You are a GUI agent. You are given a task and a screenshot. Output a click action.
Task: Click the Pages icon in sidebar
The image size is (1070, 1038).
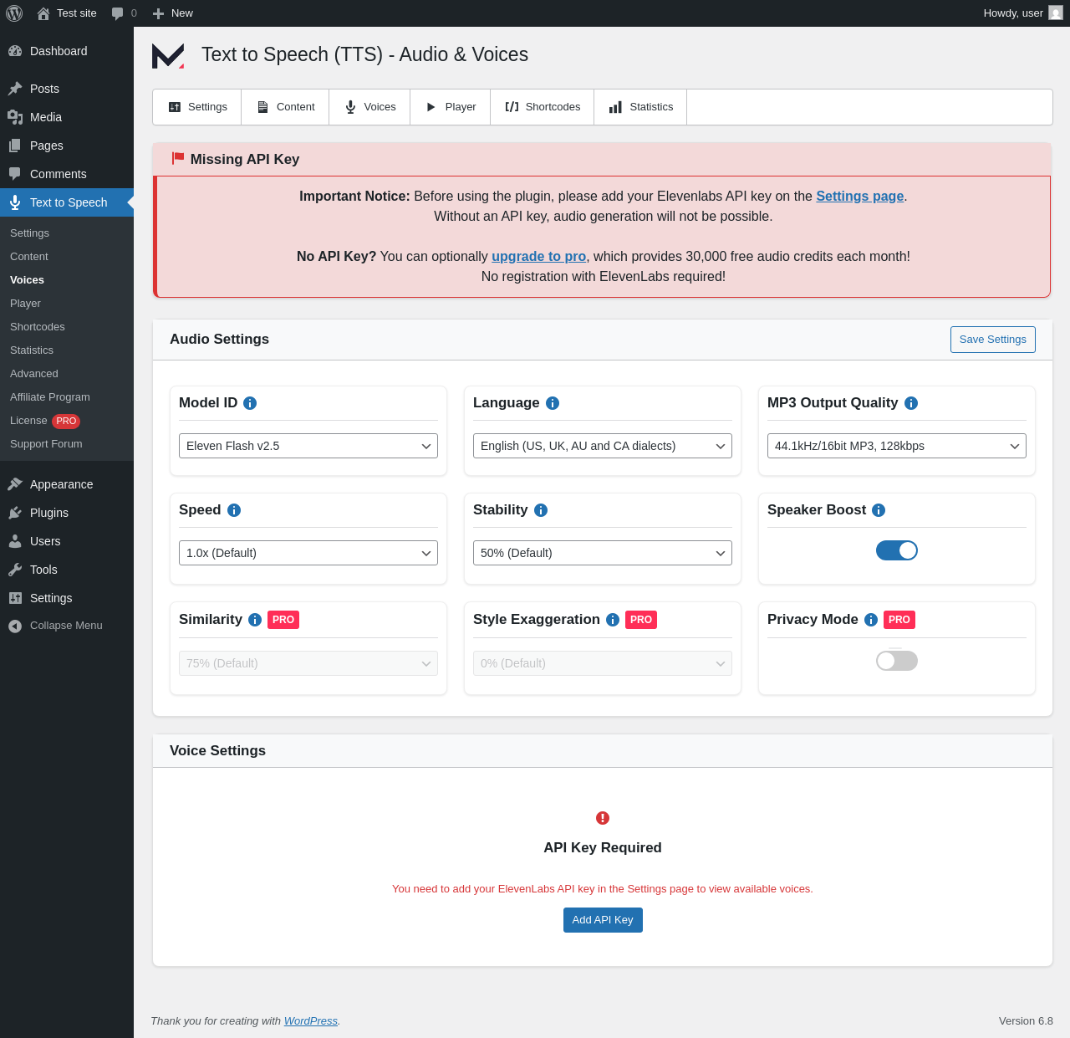tap(15, 146)
